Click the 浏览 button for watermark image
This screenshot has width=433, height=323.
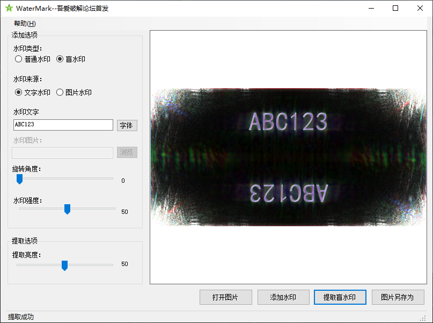[127, 153]
